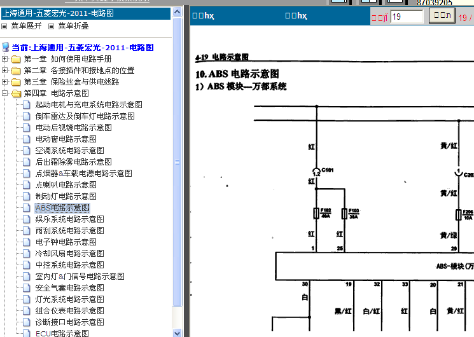Image resolution: width=474 pixels, height=337 pixels.
Task: Click first hx link in blue header
Action: [x=203, y=15]
